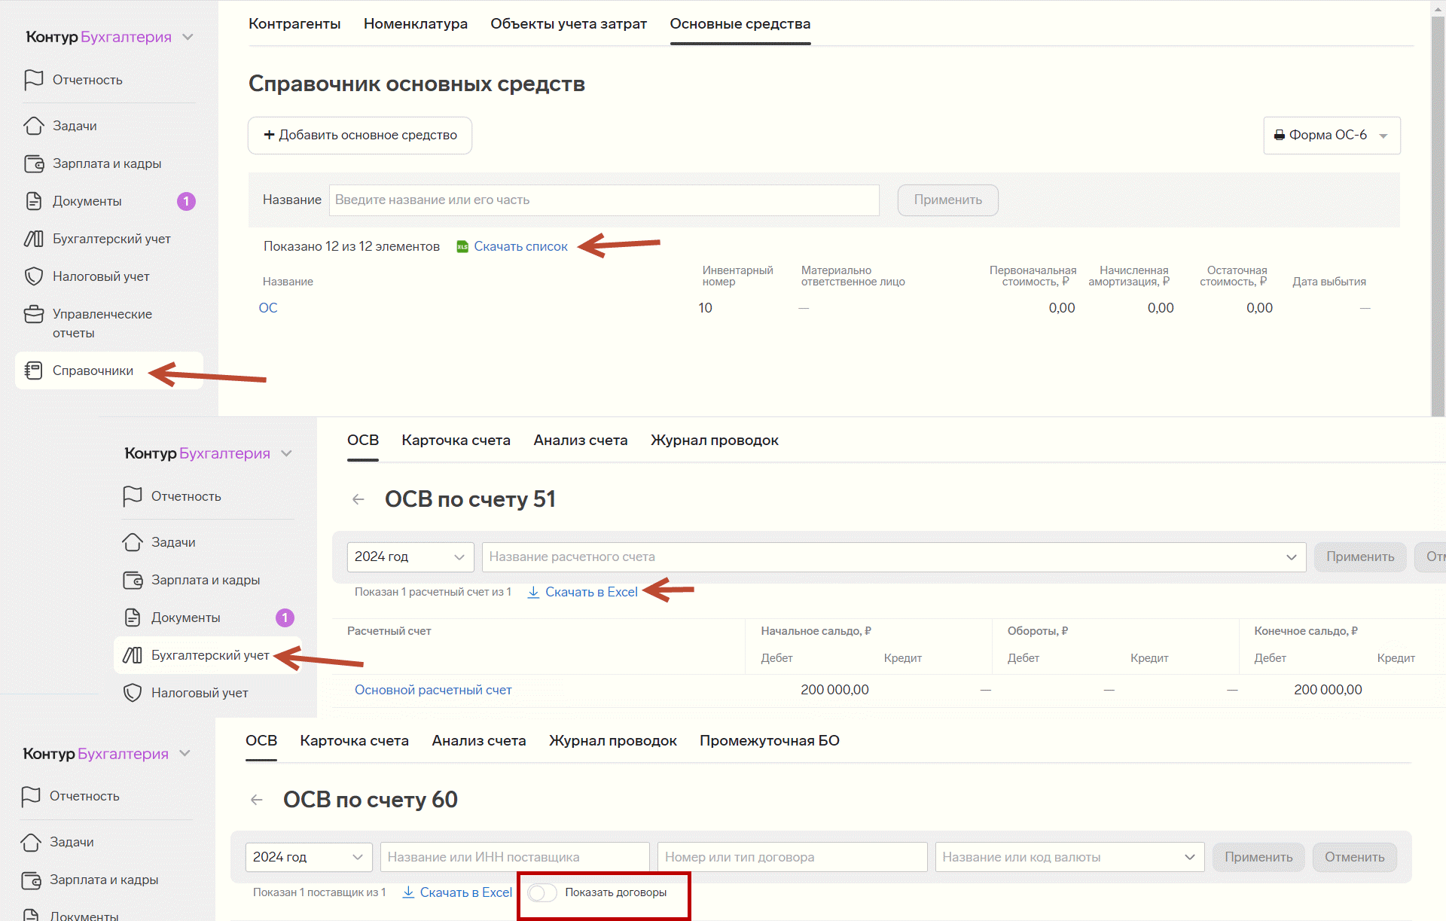Switch to the Объекты учета затрат tab
Screen dimensions: 1446x921
pos(569,24)
